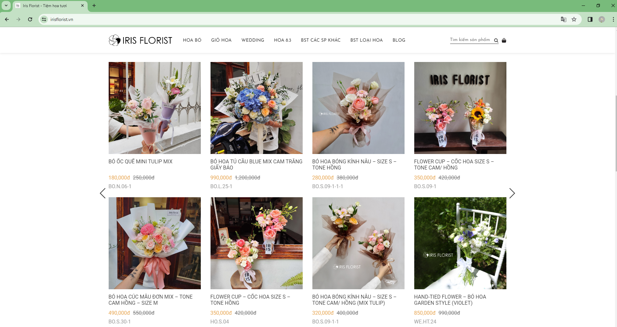Screen dimensions: 617x327
Task: Reload the page with the refresh icon
Action: click(x=30, y=19)
